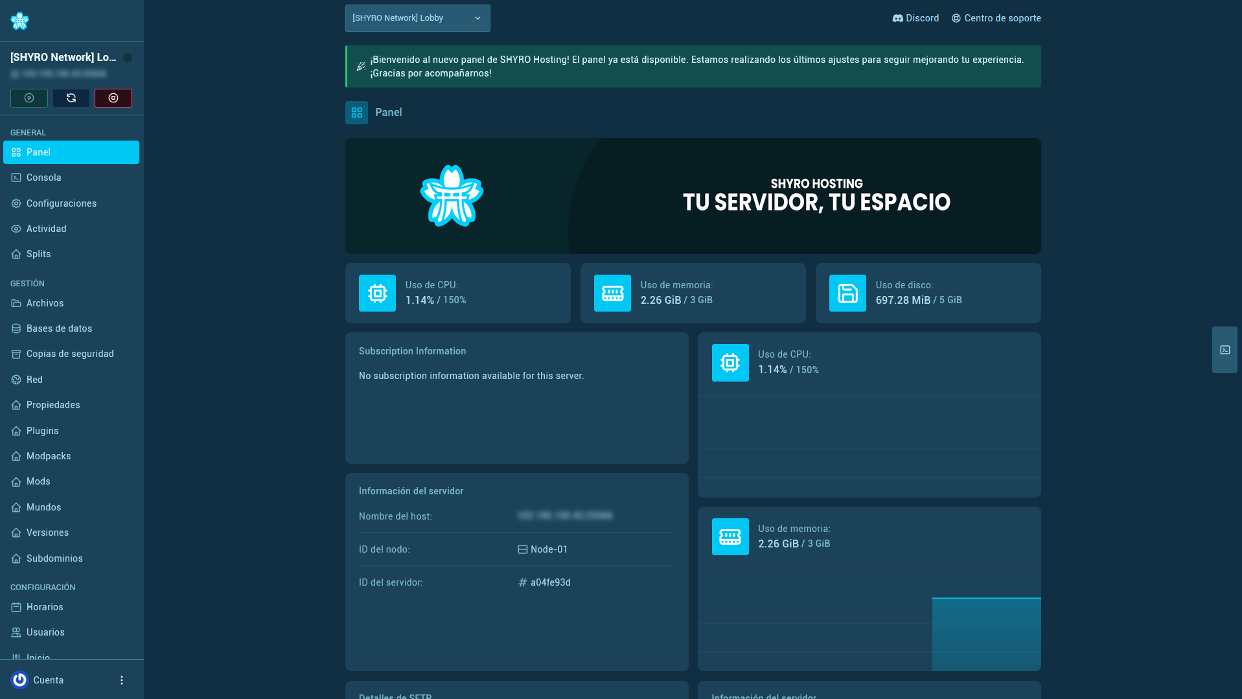The image size is (1242, 699).
Task: Open the floating console terminal button
Action: pos(1225,350)
